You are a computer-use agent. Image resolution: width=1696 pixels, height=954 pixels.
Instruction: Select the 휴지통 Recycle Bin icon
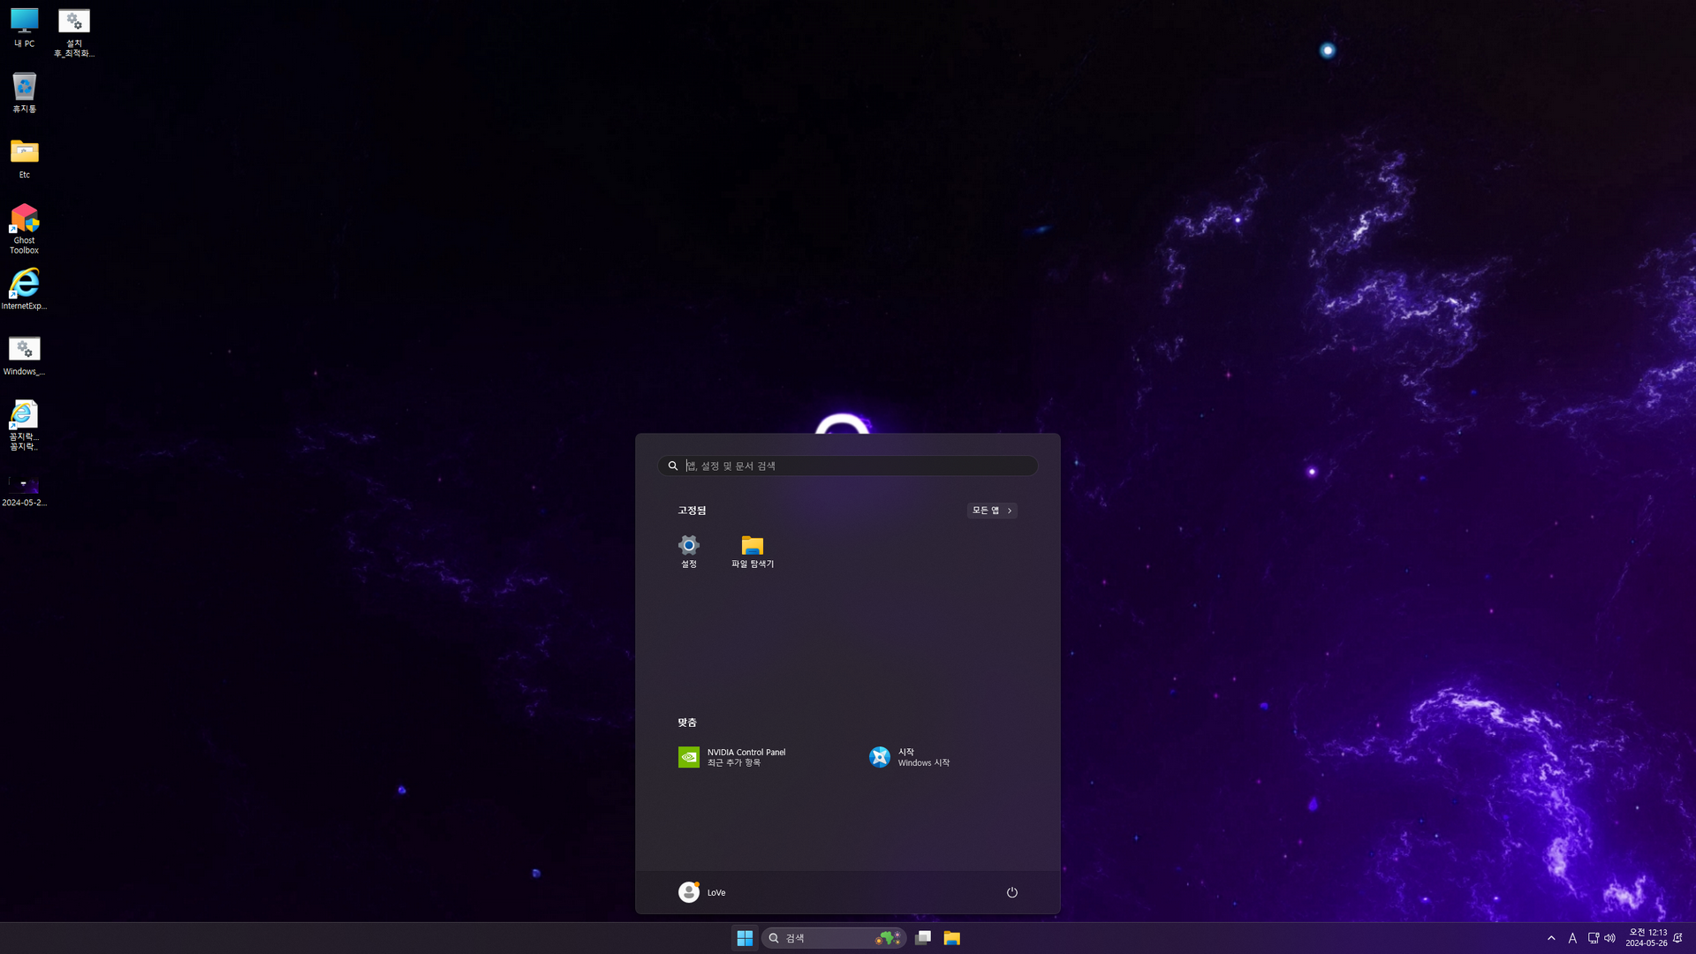click(x=25, y=93)
